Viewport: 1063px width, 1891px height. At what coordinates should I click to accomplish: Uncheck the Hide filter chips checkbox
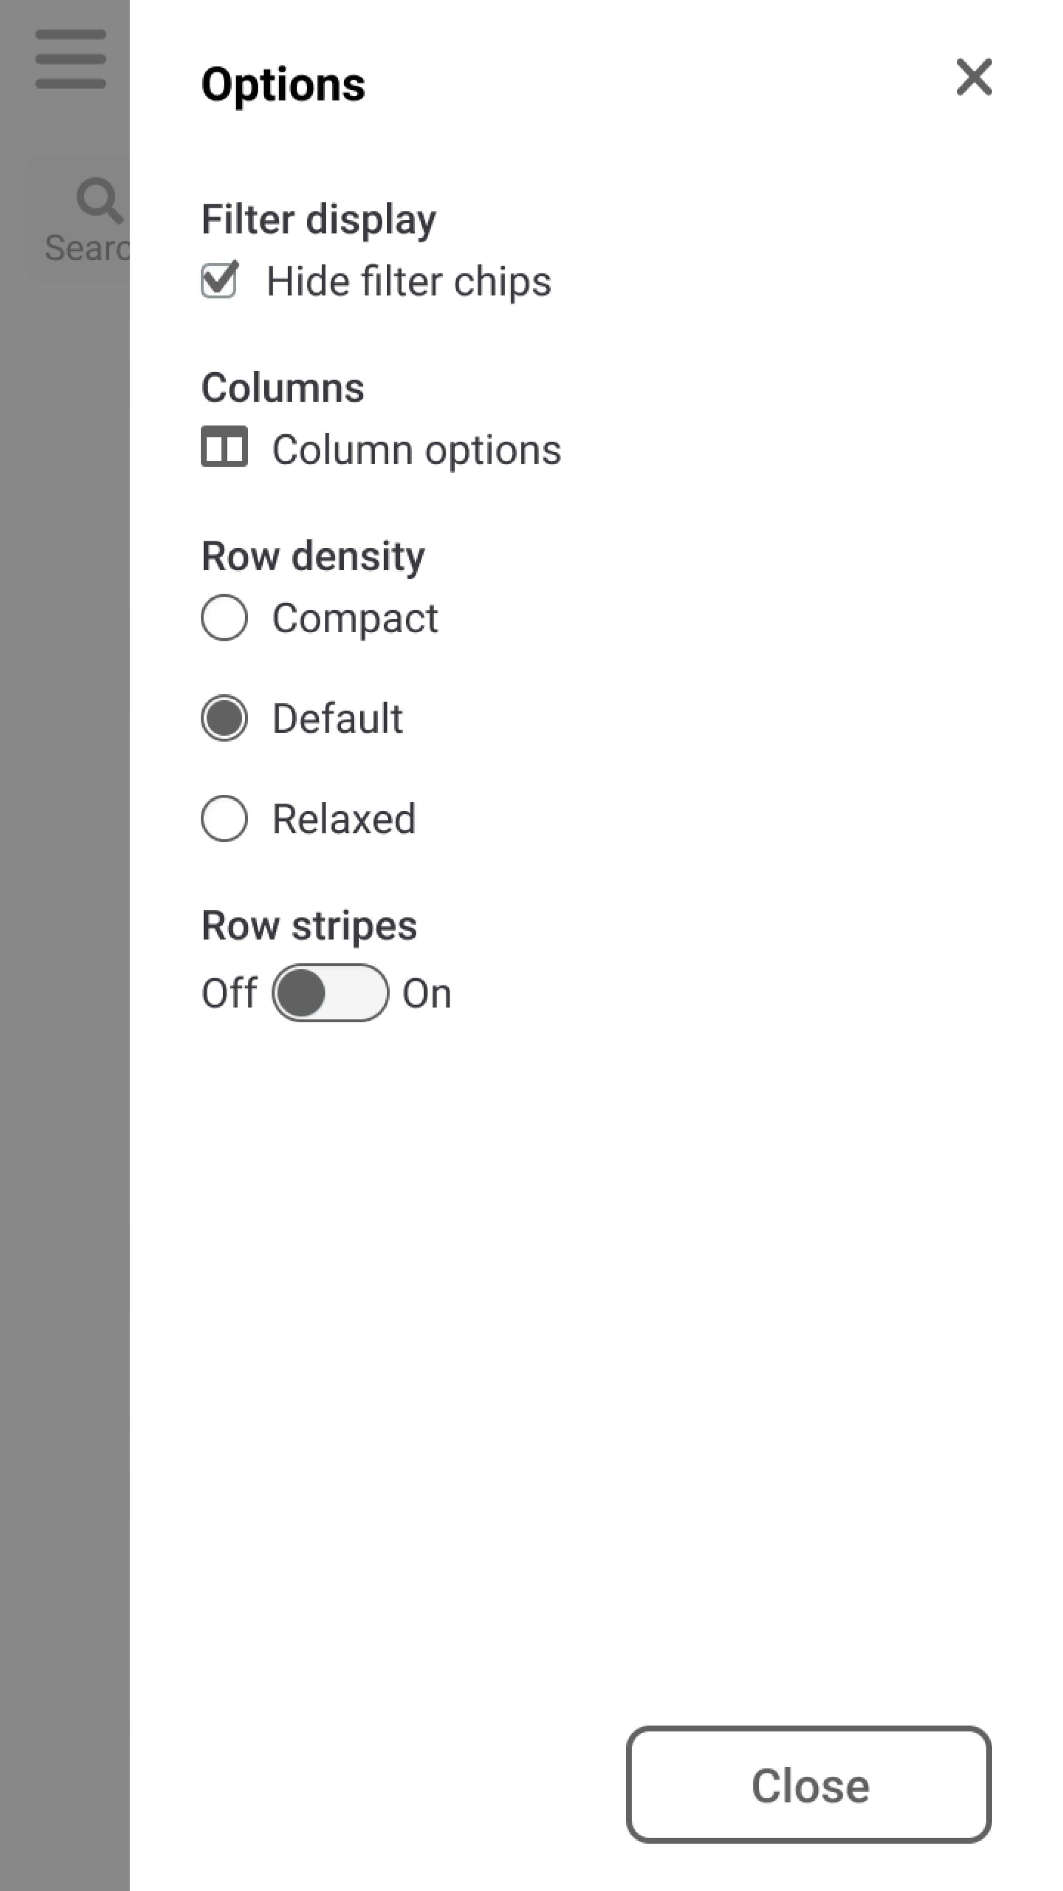click(x=219, y=280)
